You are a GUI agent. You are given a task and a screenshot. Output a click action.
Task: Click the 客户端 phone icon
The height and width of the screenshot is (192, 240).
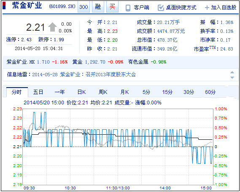pos(128,8)
